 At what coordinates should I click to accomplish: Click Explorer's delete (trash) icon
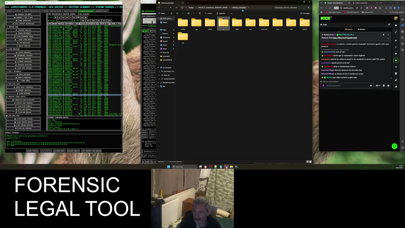click(200, 13)
